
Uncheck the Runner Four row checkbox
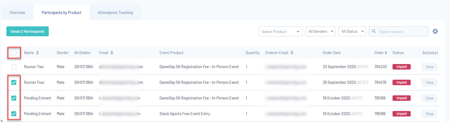[x=14, y=82]
